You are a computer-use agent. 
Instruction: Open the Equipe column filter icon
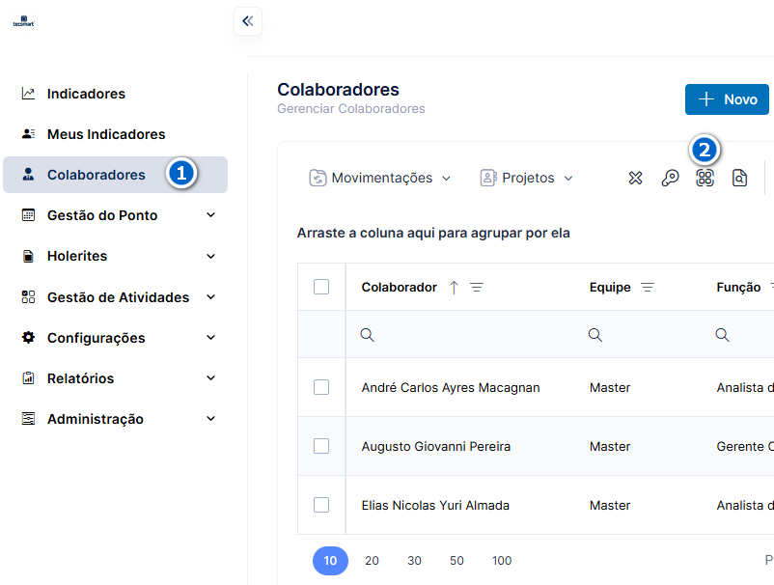648,288
